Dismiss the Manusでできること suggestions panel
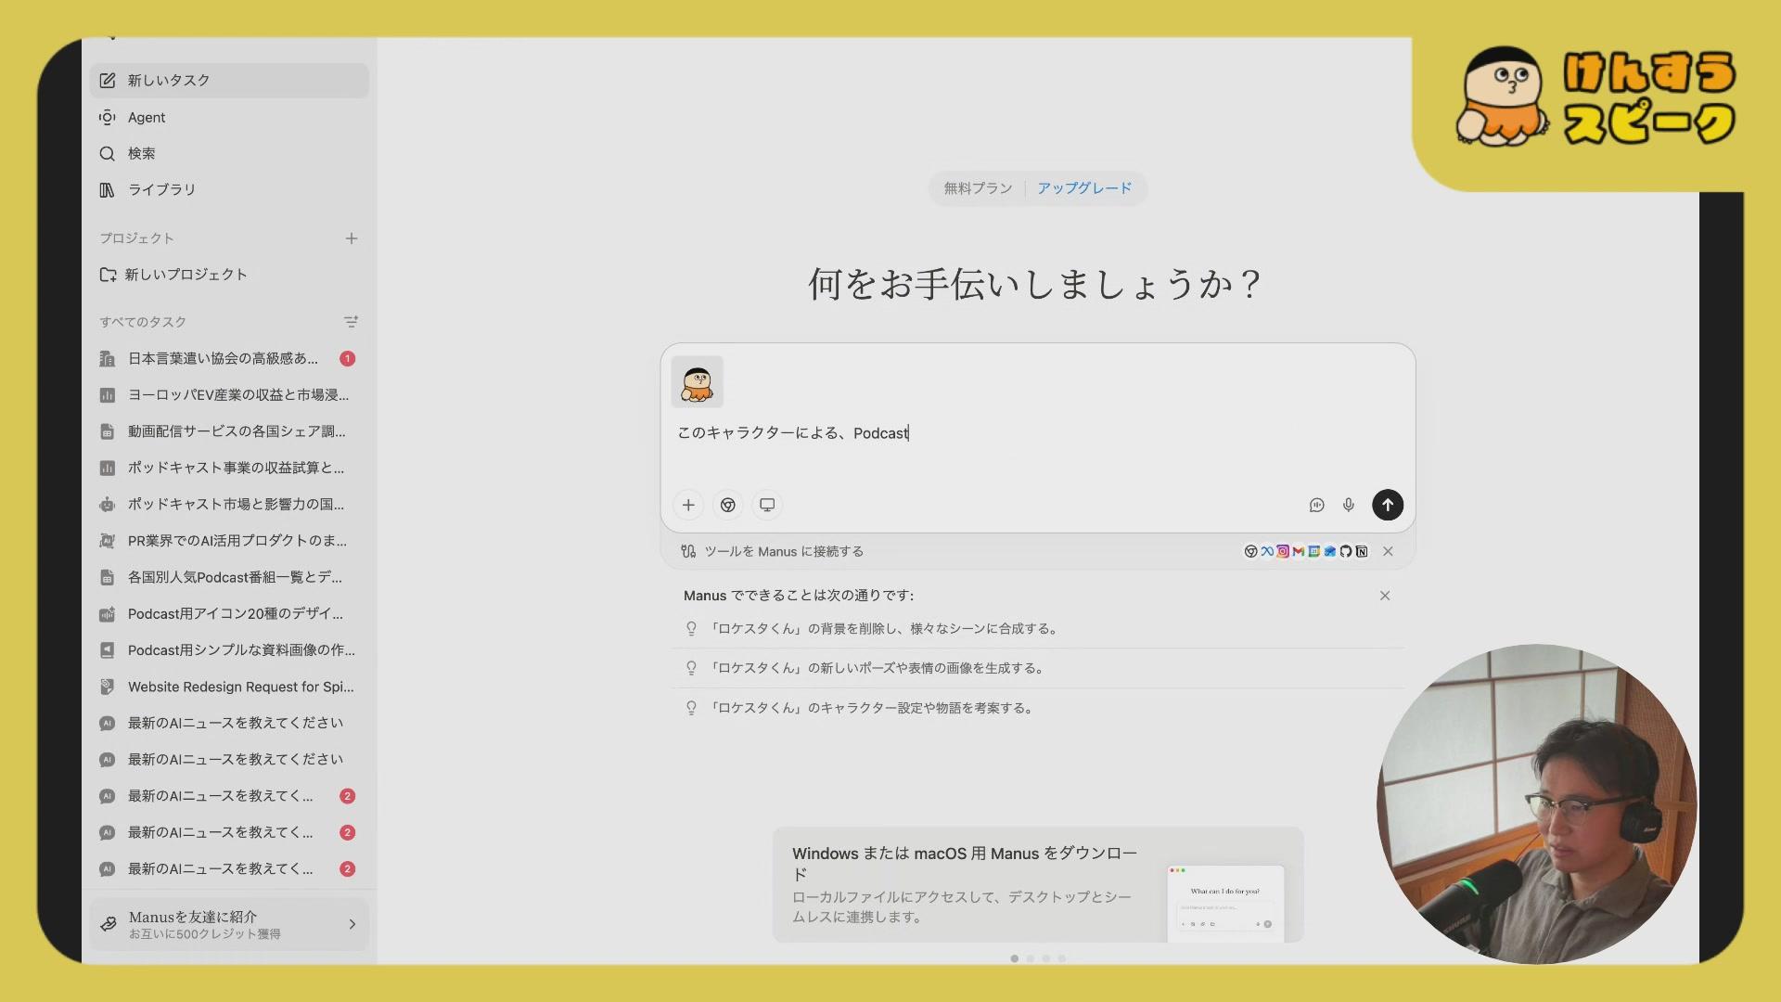This screenshot has height=1002, width=1781. [1385, 596]
